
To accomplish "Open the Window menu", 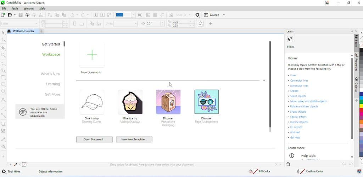I will (29, 8).
